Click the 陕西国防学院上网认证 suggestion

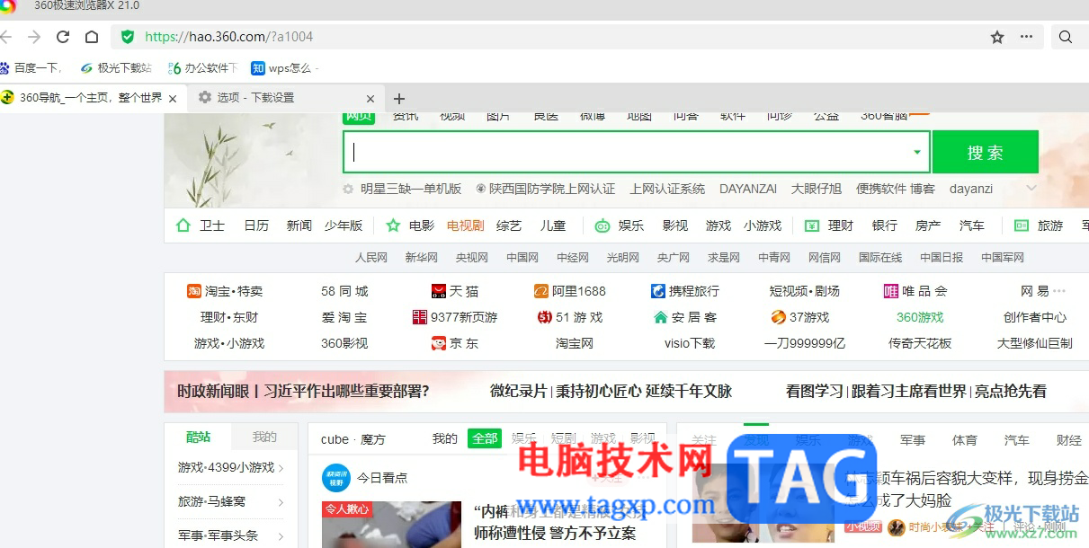click(552, 189)
